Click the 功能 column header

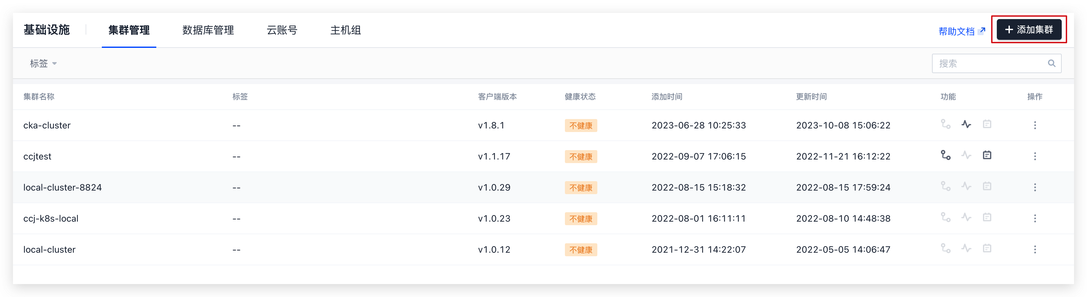click(x=948, y=96)
